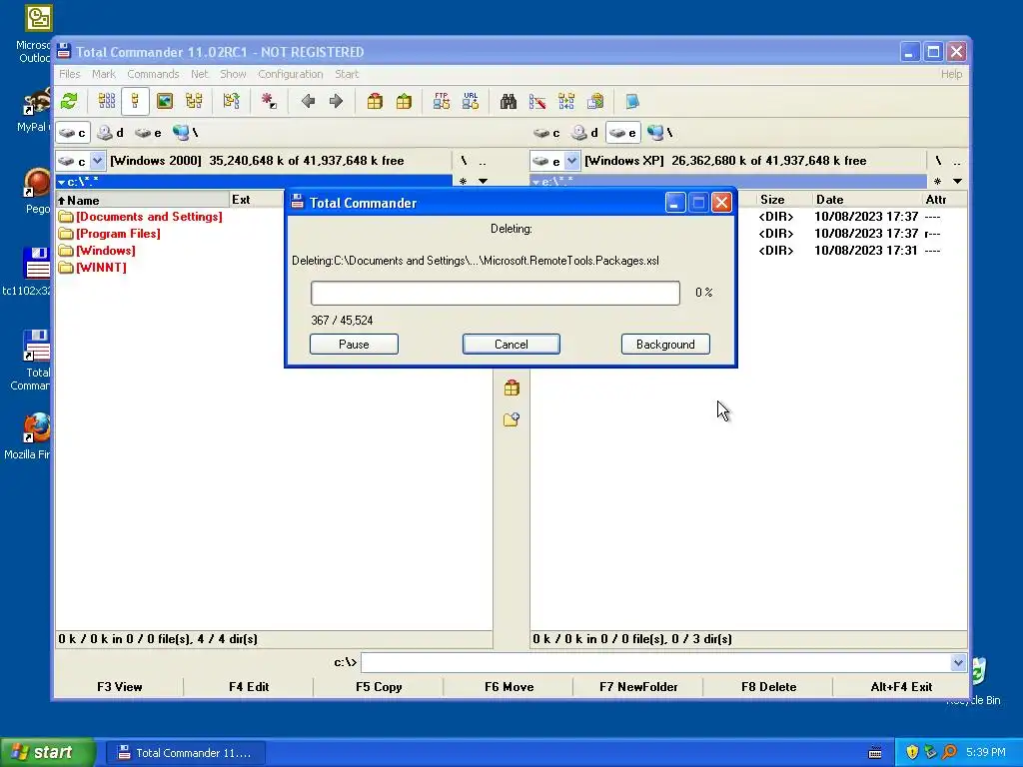Expand the command line history dropdown
The width and height of the screenshot is (1023, 767).
(x=958, y=663)
